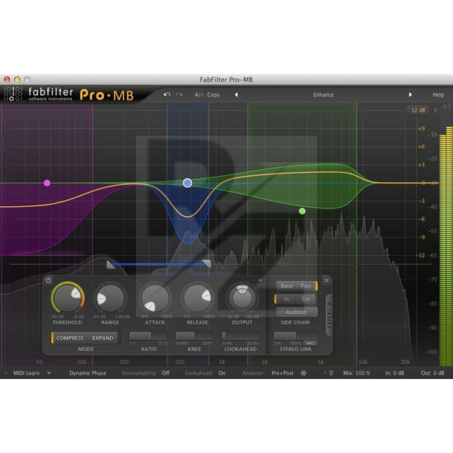The height and width of the screenshot is (453, 453).
Task: Open the 12 dB display range selector
Action: click(x=418, y=110)
